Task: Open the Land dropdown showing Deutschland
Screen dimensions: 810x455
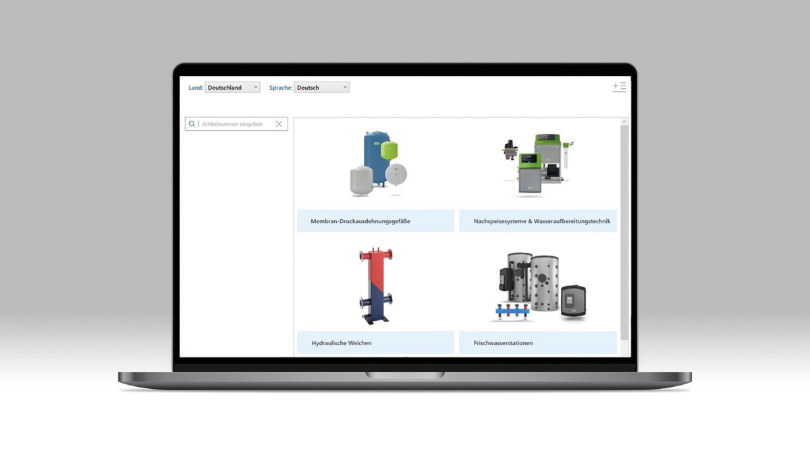Action: click(232, 88)
